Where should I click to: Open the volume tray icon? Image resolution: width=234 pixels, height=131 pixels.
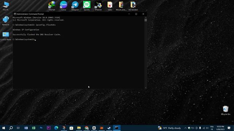pyautogui.click(x=207, y=128)
